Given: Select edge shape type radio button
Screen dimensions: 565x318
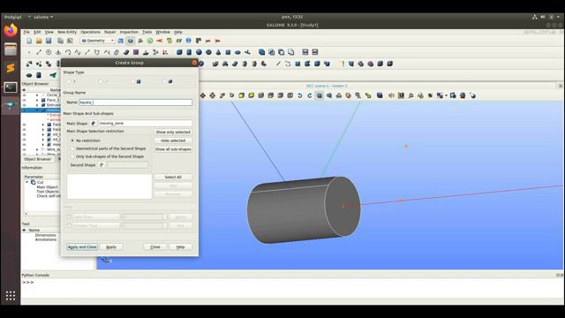Looking at the screenshot, I should (x=101, y=81).
